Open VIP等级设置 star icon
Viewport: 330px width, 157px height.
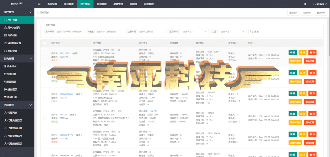pos(5,43)
